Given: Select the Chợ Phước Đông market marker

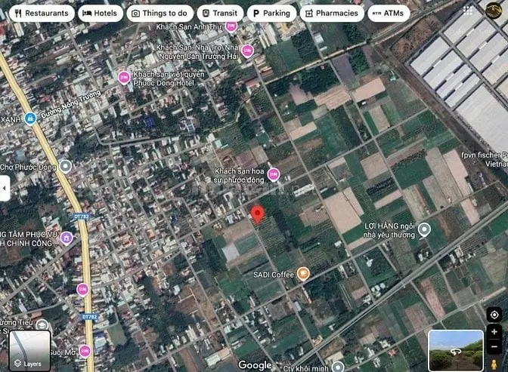Looking at the screenshot, I should [x=66, y=166].
